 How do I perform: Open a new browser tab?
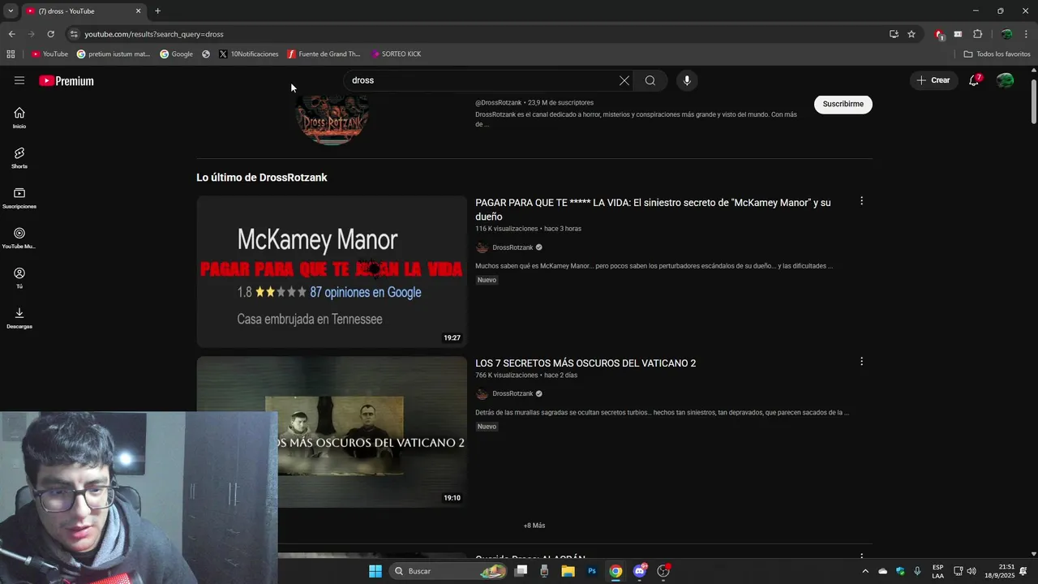coord(157,11)
